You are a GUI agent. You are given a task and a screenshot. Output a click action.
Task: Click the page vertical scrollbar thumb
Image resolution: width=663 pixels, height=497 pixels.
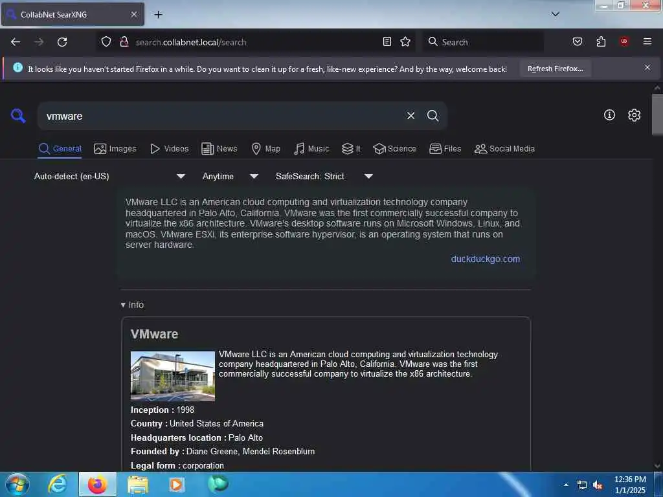657,114
